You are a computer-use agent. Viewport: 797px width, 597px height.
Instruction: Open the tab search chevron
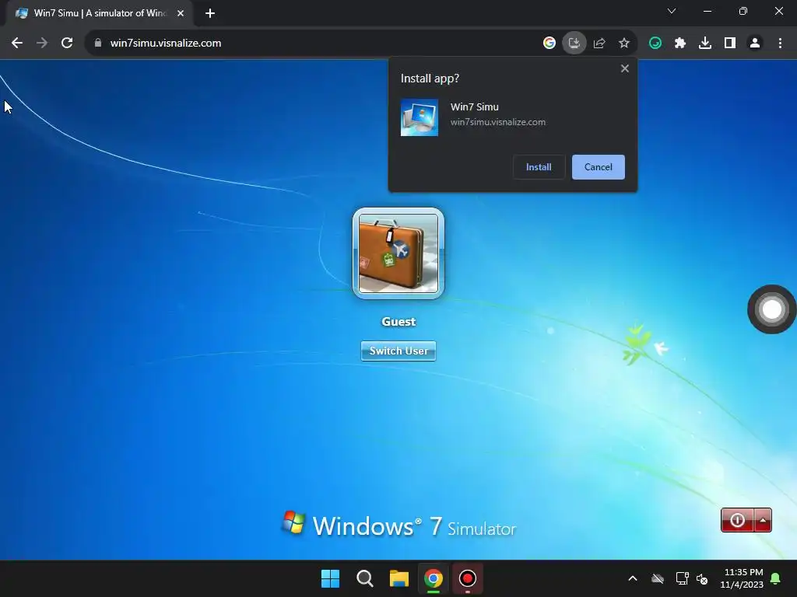coord(672,11)
